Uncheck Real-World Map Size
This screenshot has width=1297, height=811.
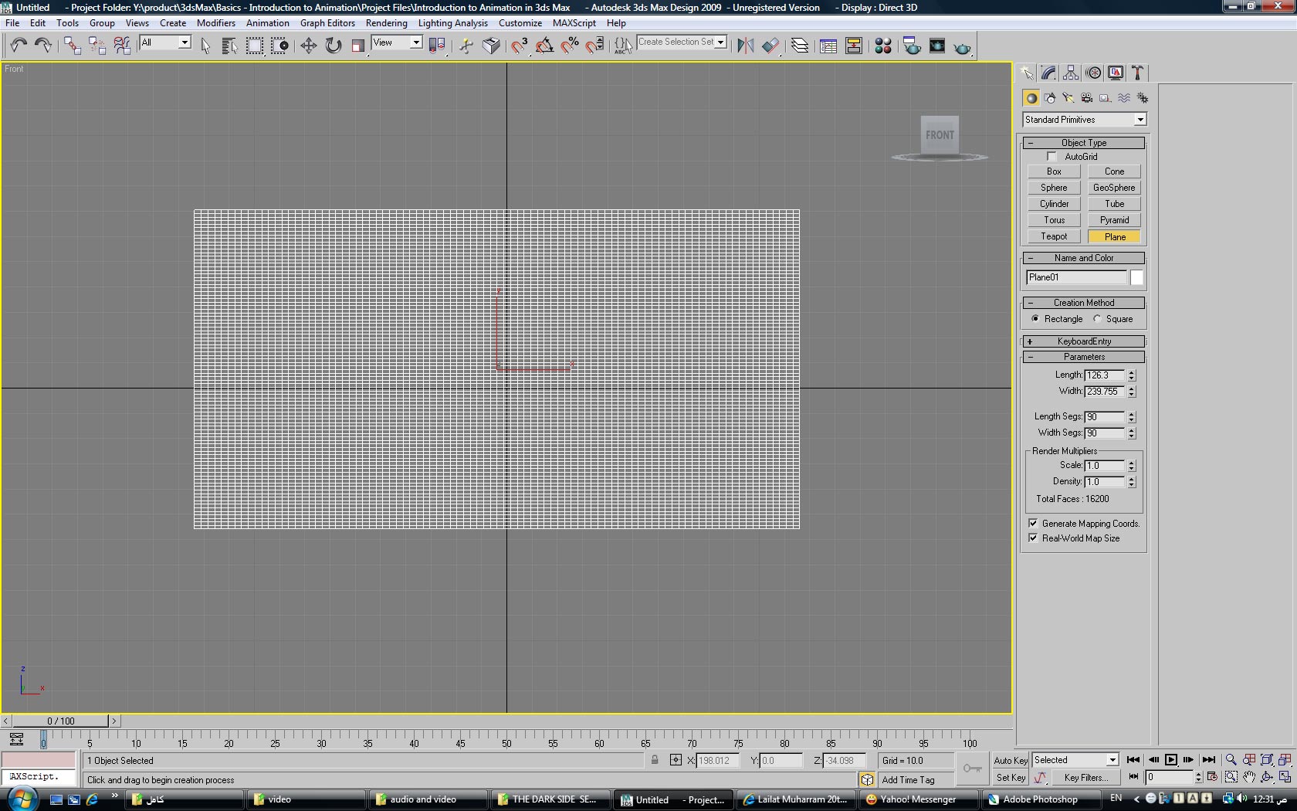pyautogui.click(x=1033, y=538)
